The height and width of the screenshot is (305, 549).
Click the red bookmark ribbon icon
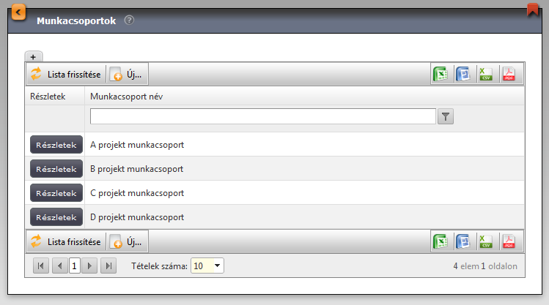(x=533, y=10)
